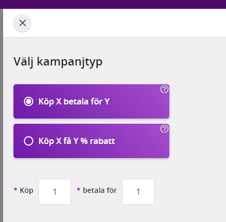This screenshot has height=222, width=226.
Task: Focus the "Köp" quantity input field
Action: pyautogui.click(x=55, y=192)
